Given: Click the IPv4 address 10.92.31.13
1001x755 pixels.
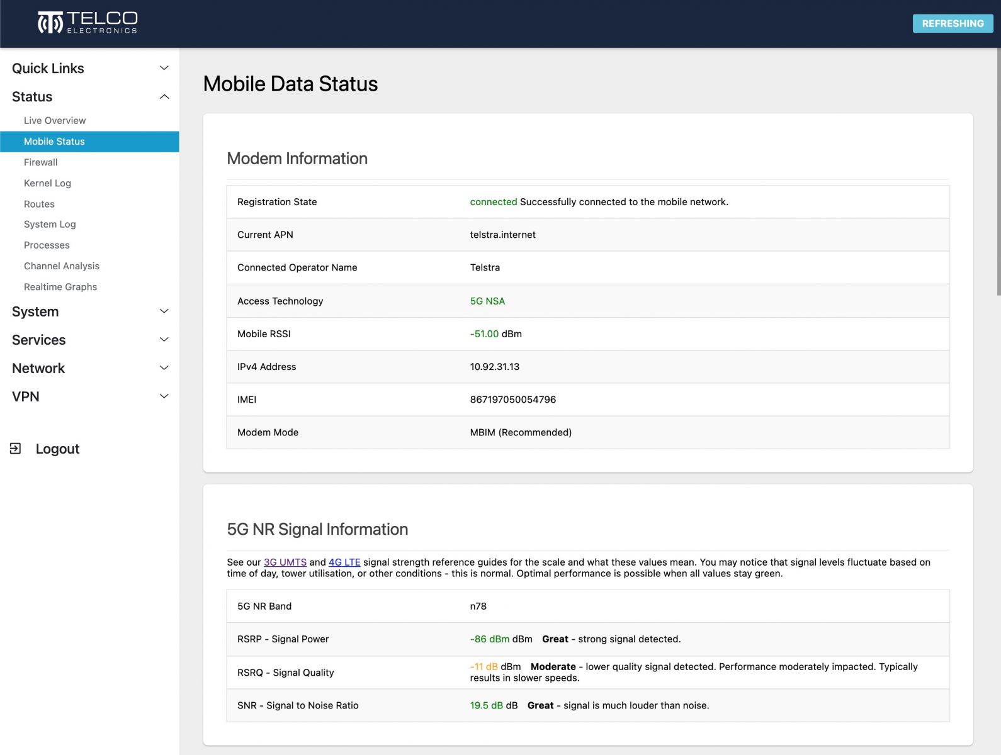Looking at the screenshot, I should tap(494, 366).
